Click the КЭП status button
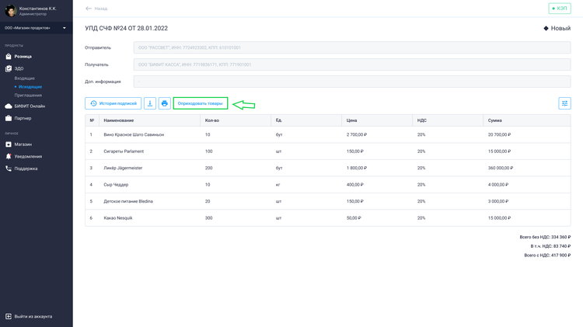 [x=560, y=9]
